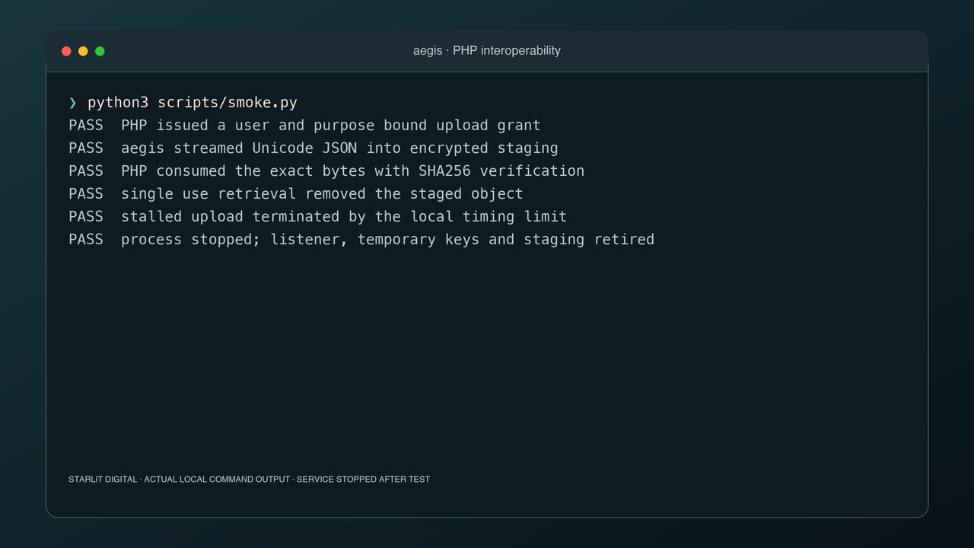Viewport: 974px width, 548px height.
Task: Select line 'single use retrieval removed the staged object'
Action: [322, 194]
